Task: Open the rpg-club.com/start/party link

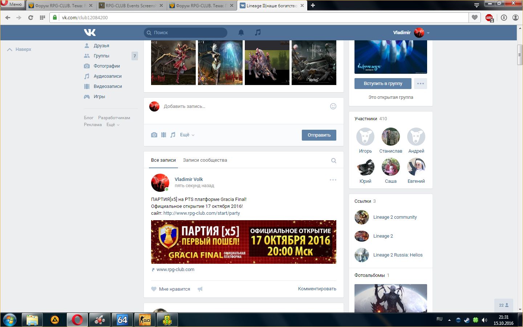Action: (202, 213)
